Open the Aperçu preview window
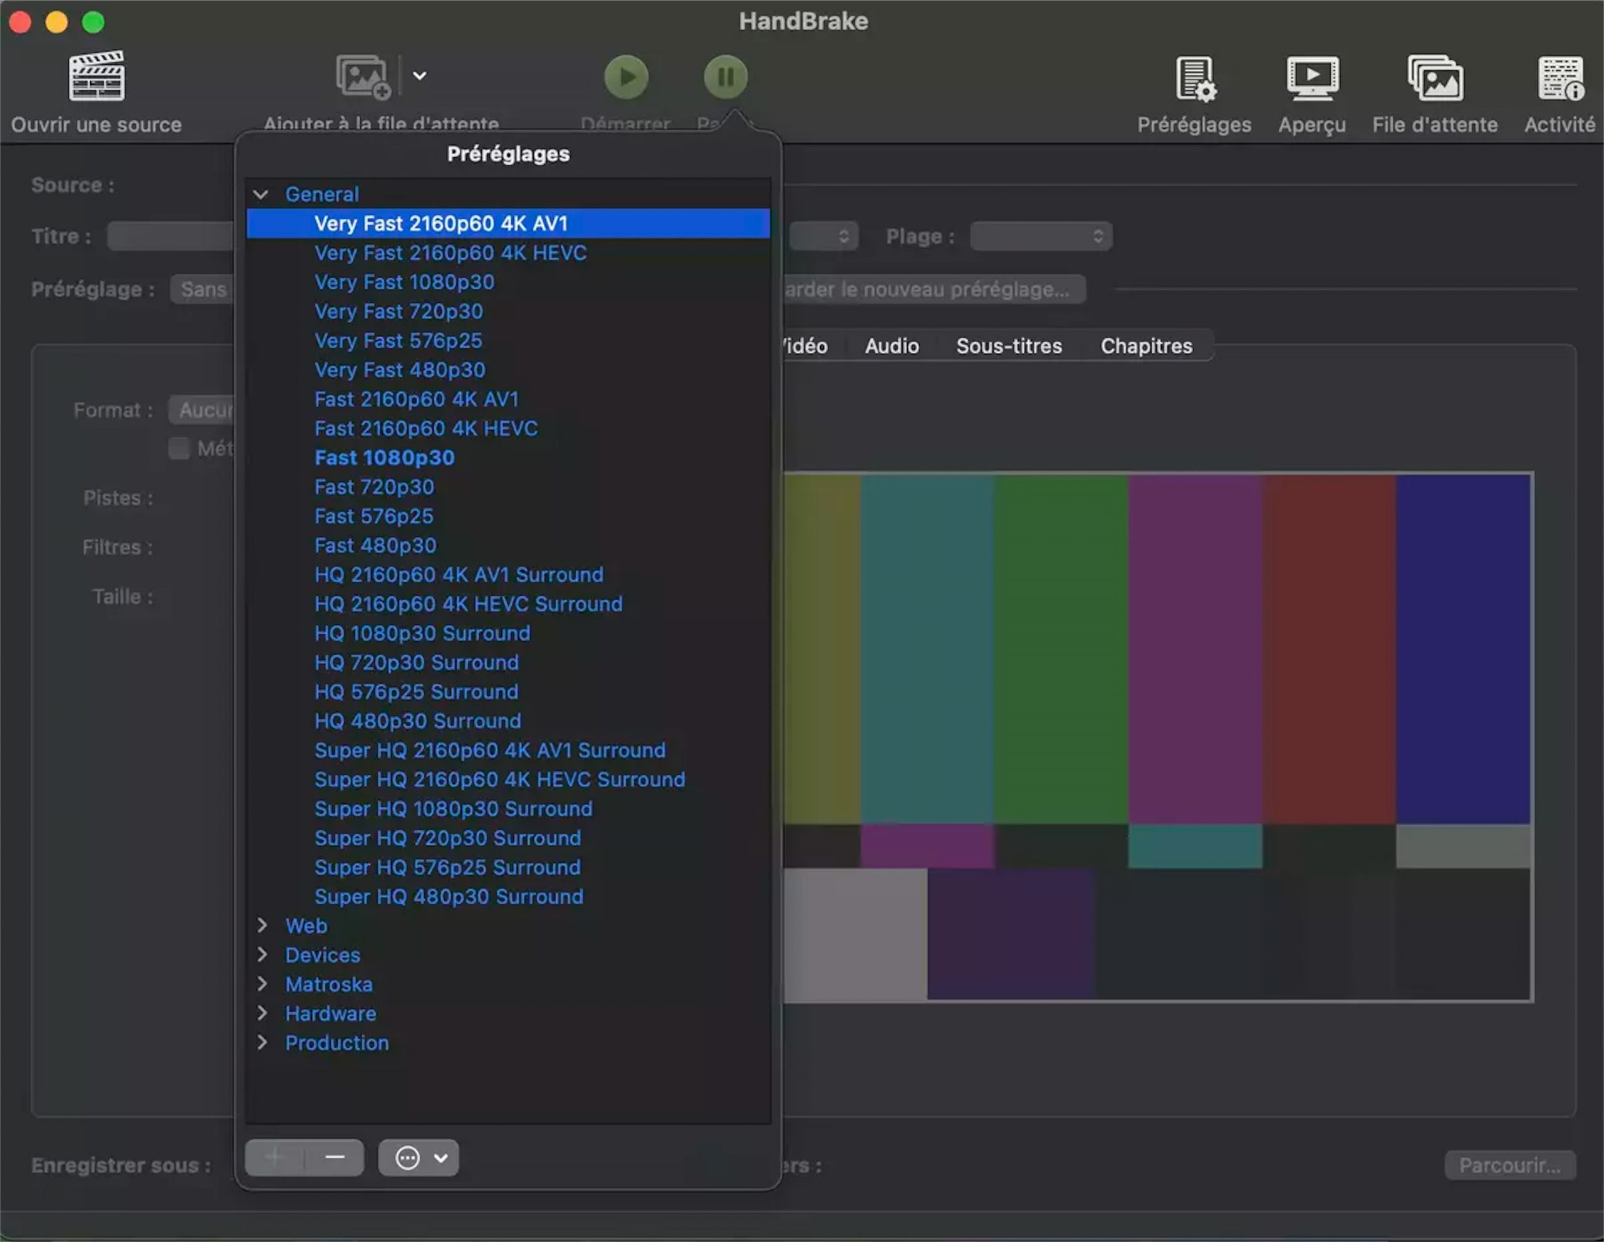 click(x=1311, y=88)
